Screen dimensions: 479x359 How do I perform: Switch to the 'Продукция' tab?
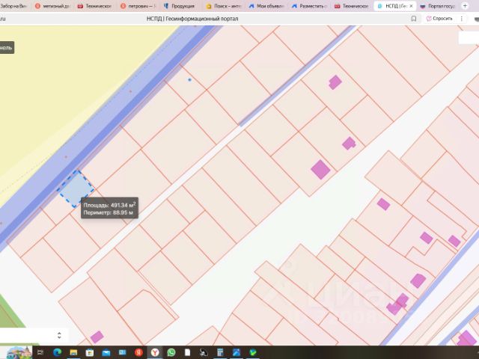180,6
